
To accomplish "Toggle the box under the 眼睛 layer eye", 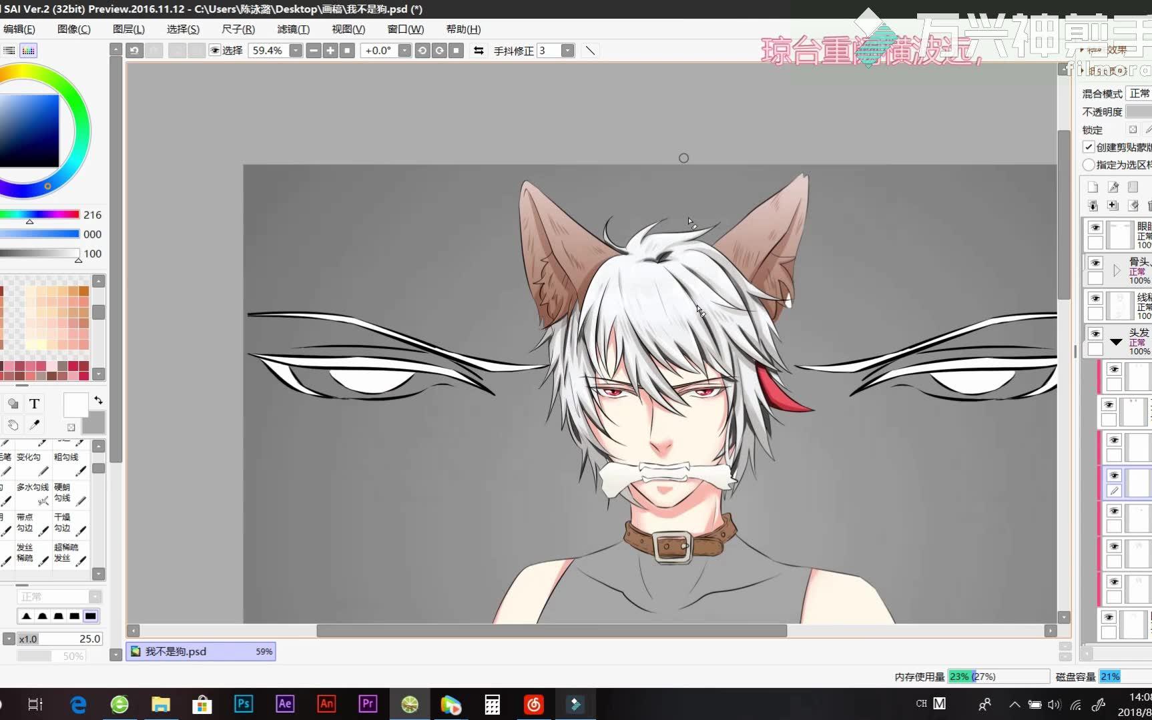I will tap(1095, 243).
